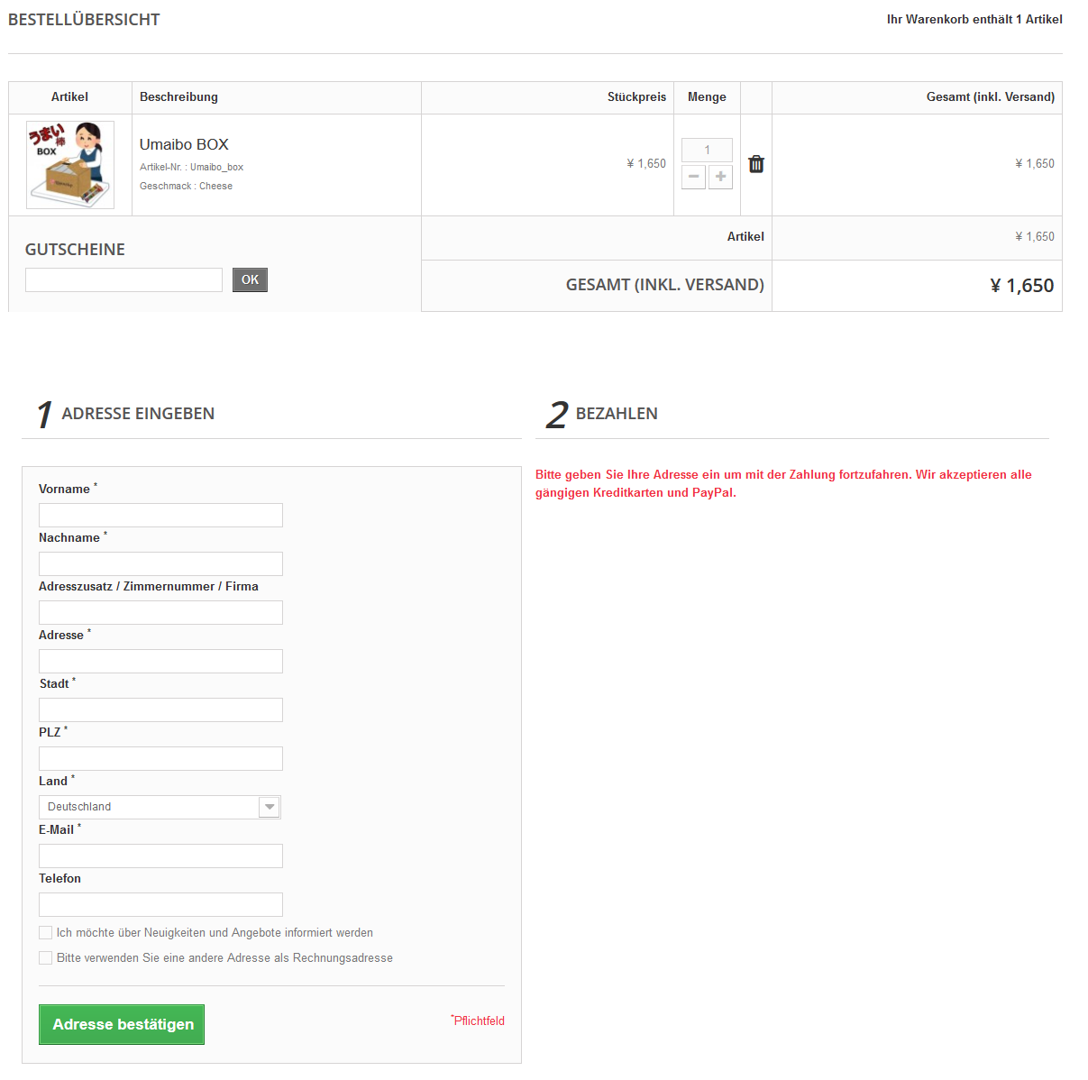Viewport: 1088px width, 1080px height.
Task: Increase quantity with plus button
Action: pos(720,177)
